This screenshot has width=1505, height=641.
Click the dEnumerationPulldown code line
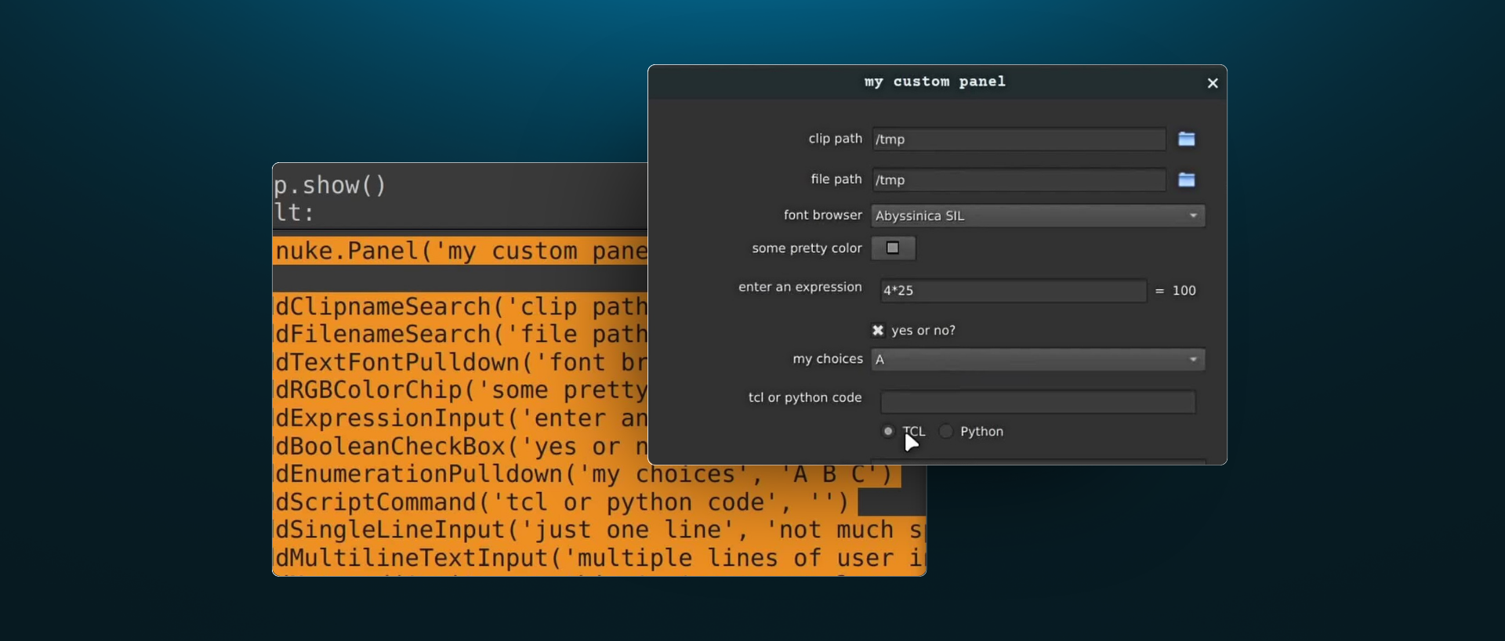tap(586, 474)
